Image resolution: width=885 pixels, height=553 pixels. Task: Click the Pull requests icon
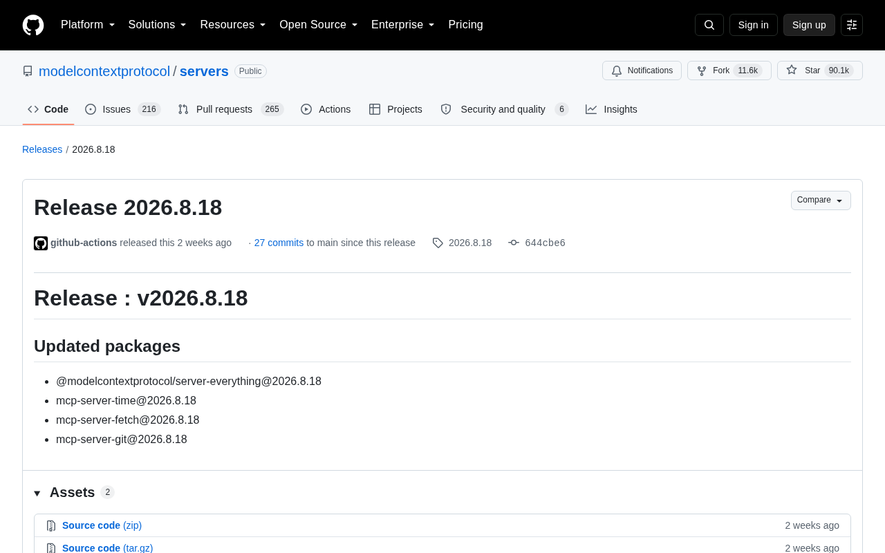click(x=183, y=109)
